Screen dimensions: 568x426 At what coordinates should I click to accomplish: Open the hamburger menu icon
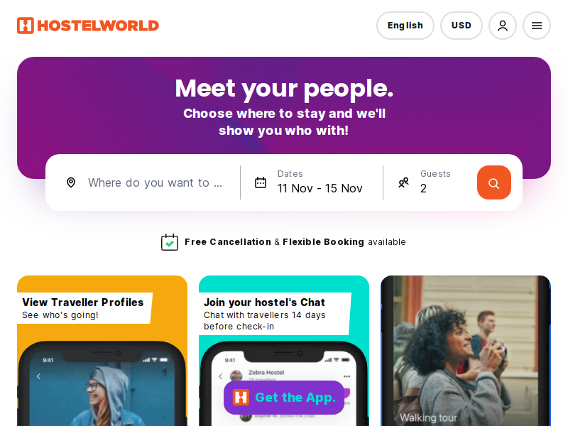click(x=537, y=26)
